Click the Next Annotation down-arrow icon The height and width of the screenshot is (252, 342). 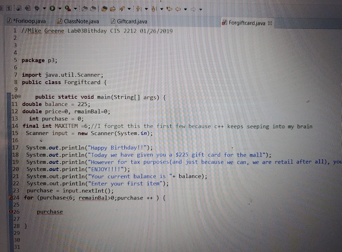(138, 8)
